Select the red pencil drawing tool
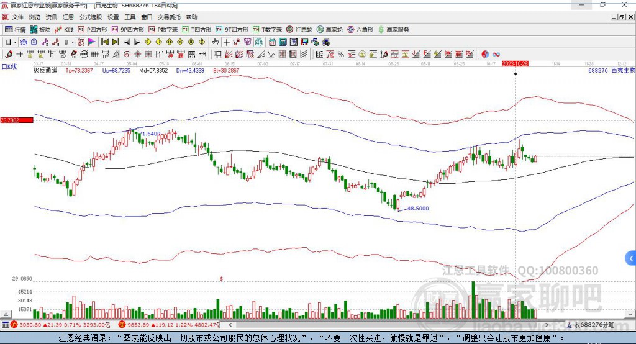The image size is (636, 344). [9, 55]
